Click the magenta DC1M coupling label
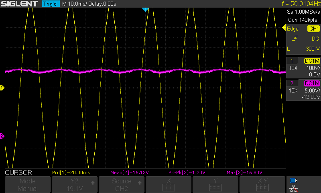The height and width of the screenshot is (193, 321). click(312, 84)
